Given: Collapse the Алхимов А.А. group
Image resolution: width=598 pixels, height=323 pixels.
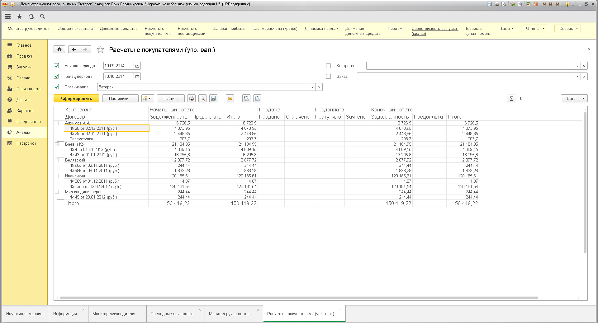Looking at the screenshot, I should click(57, 123).
